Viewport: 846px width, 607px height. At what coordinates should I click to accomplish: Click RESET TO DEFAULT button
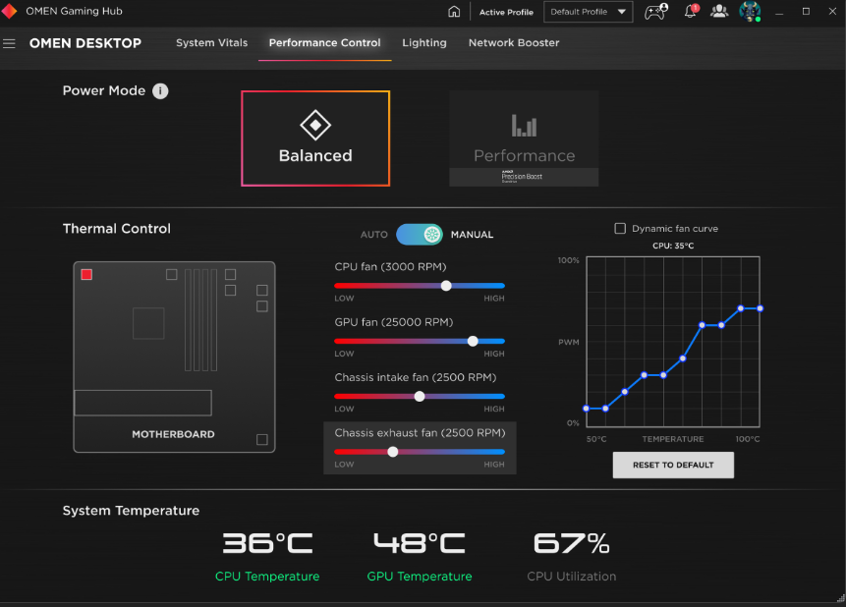[673, 465]
